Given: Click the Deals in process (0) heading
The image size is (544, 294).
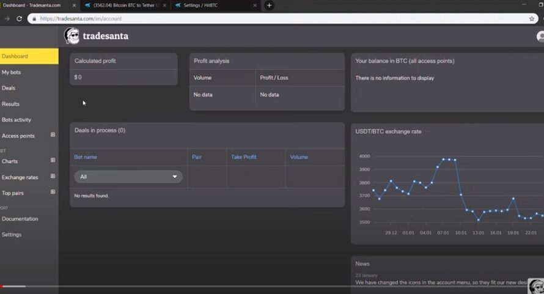Looking at the screenshot, I should point(100,131).
